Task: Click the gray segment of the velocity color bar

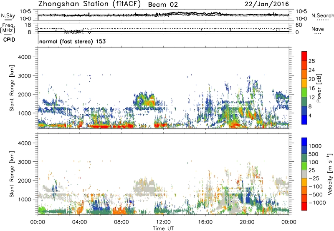Action: click(x=304, y=174)
